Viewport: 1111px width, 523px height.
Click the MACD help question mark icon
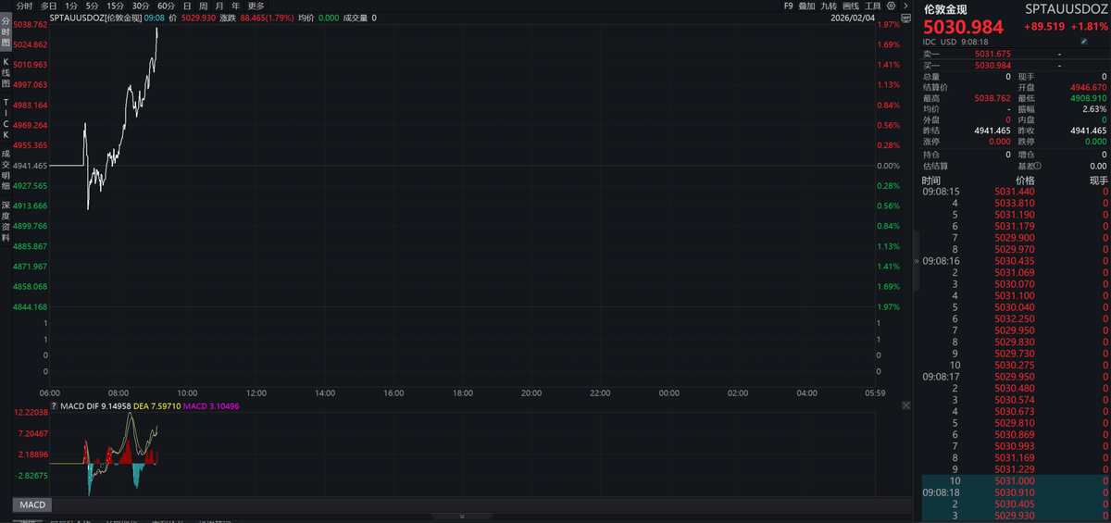54,405
